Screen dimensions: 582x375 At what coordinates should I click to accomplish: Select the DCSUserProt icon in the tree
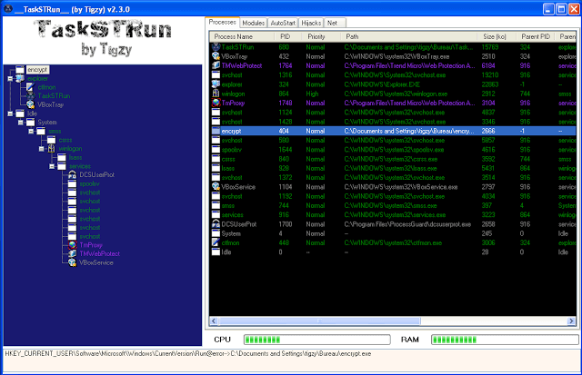tap(70, 174)
